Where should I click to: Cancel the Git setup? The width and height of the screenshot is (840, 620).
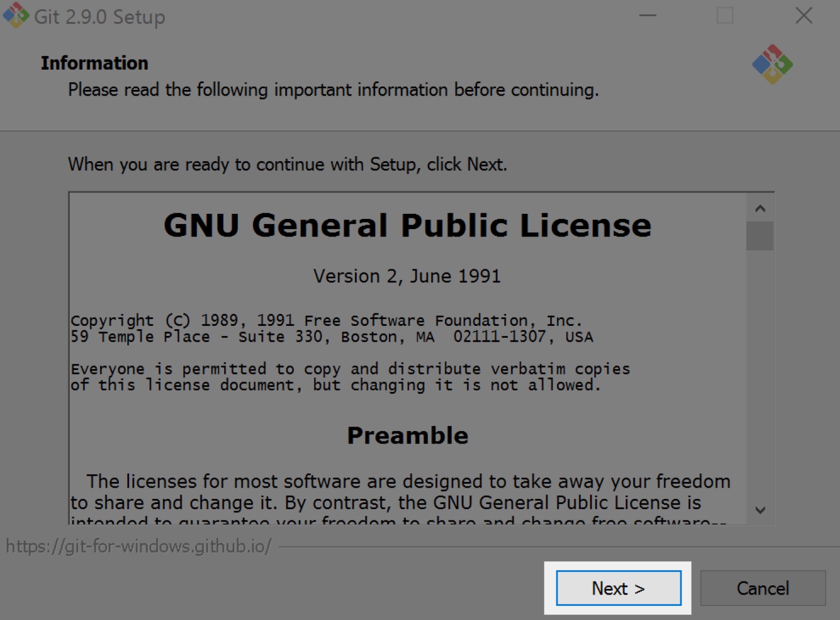click(x=762, y=588)
